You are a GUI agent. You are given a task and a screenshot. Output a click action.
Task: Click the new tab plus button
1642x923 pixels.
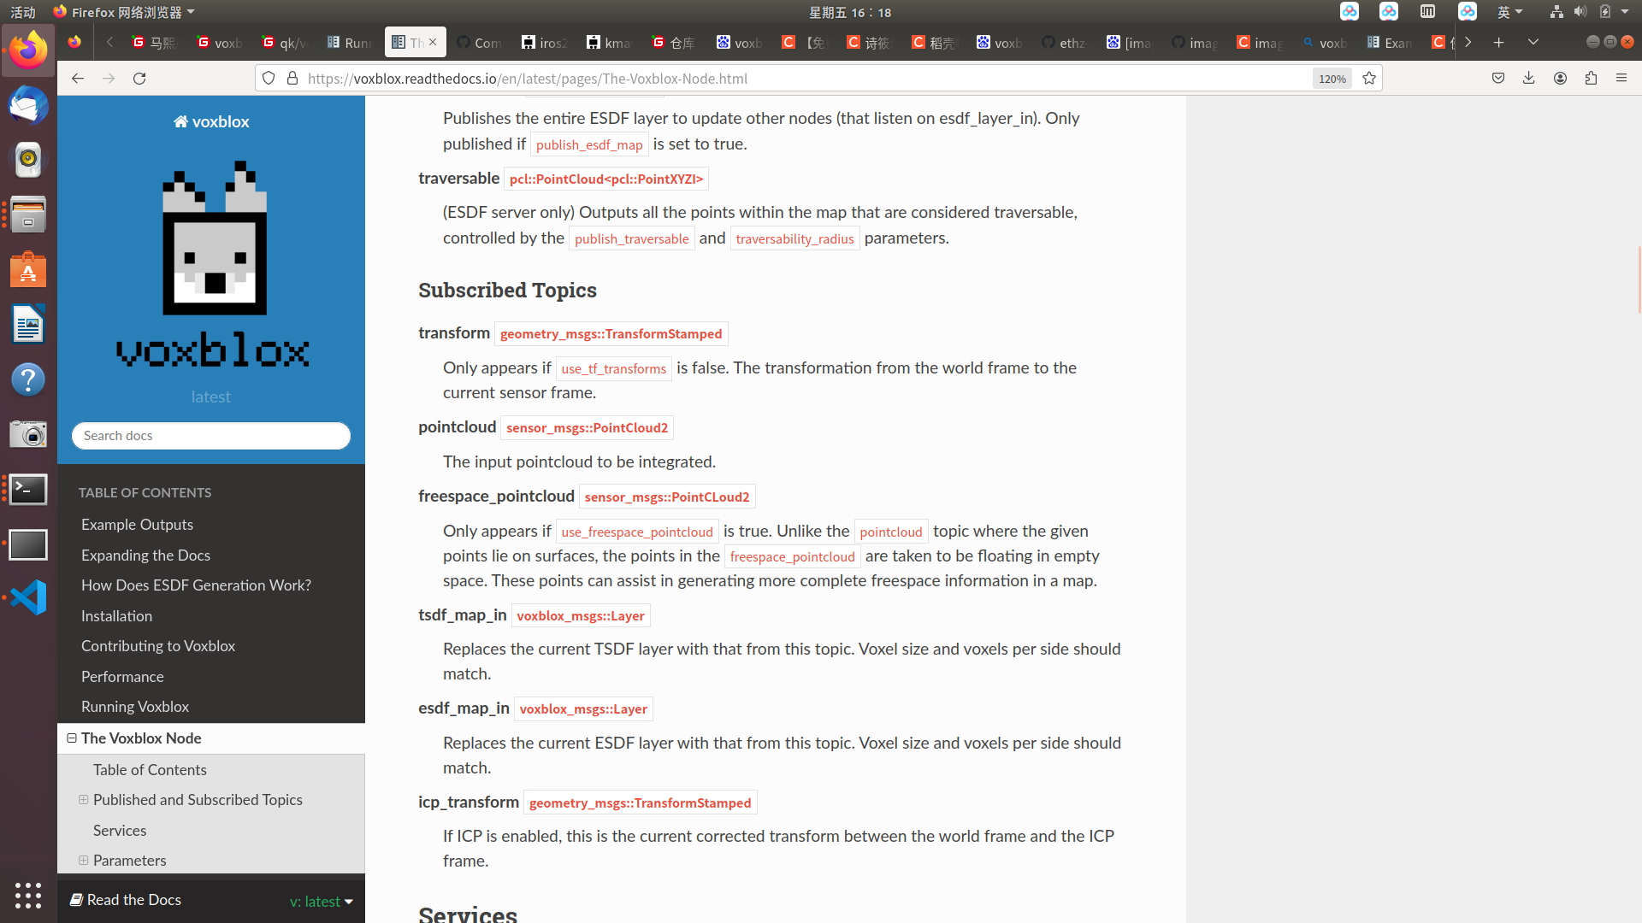pyautogui.click(x=1498, y=42)
